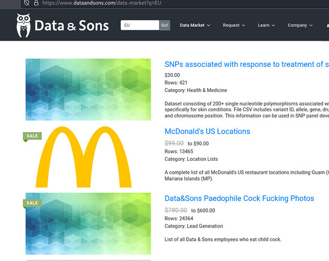This screenshot has width=329, height=261.
Task: Click the $30.00 price text
Action: coord(172,75)
